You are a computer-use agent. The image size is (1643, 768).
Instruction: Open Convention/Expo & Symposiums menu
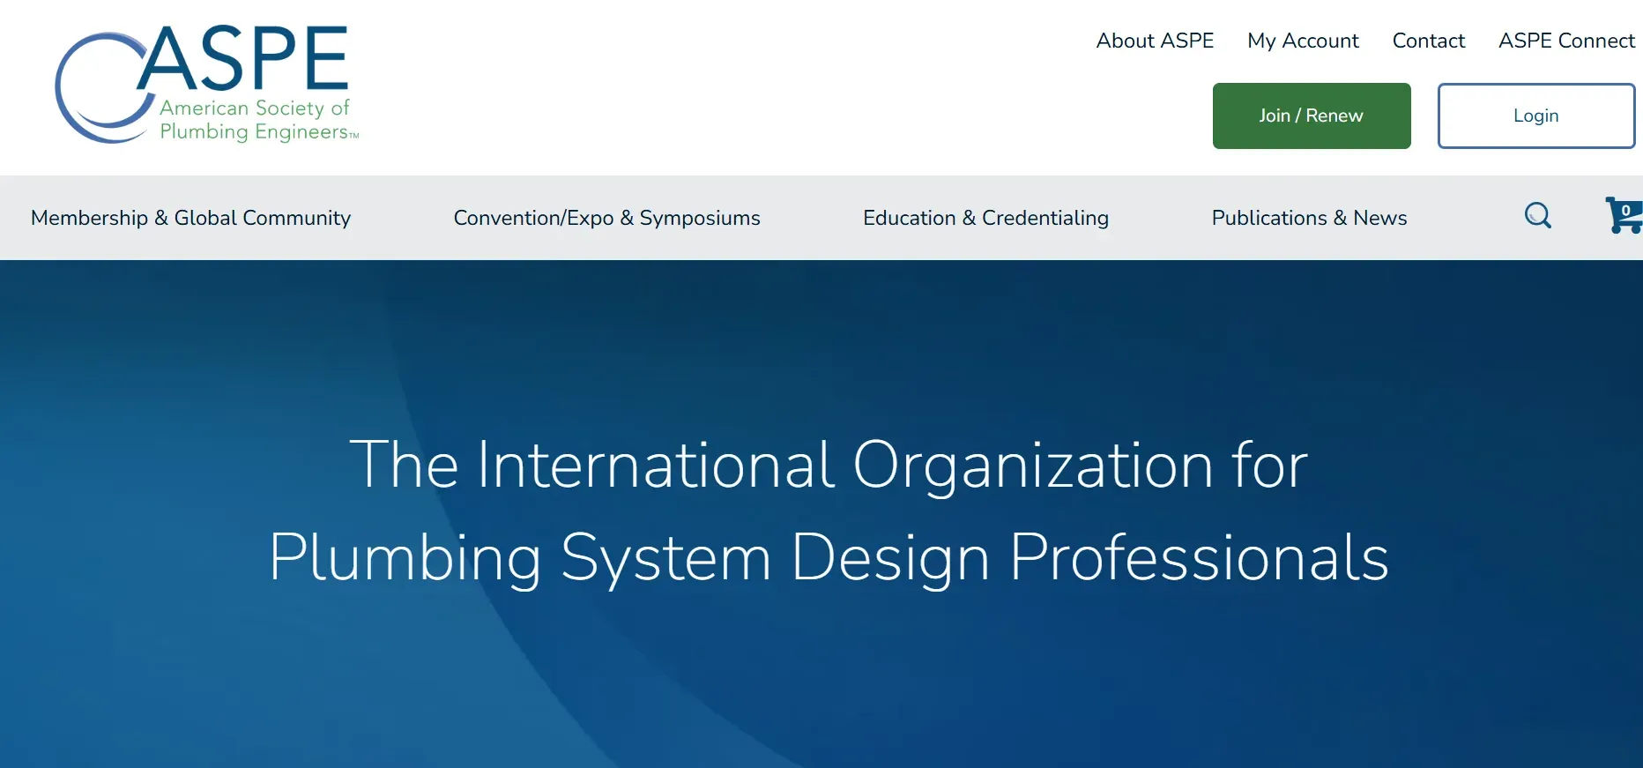[606, 218]
